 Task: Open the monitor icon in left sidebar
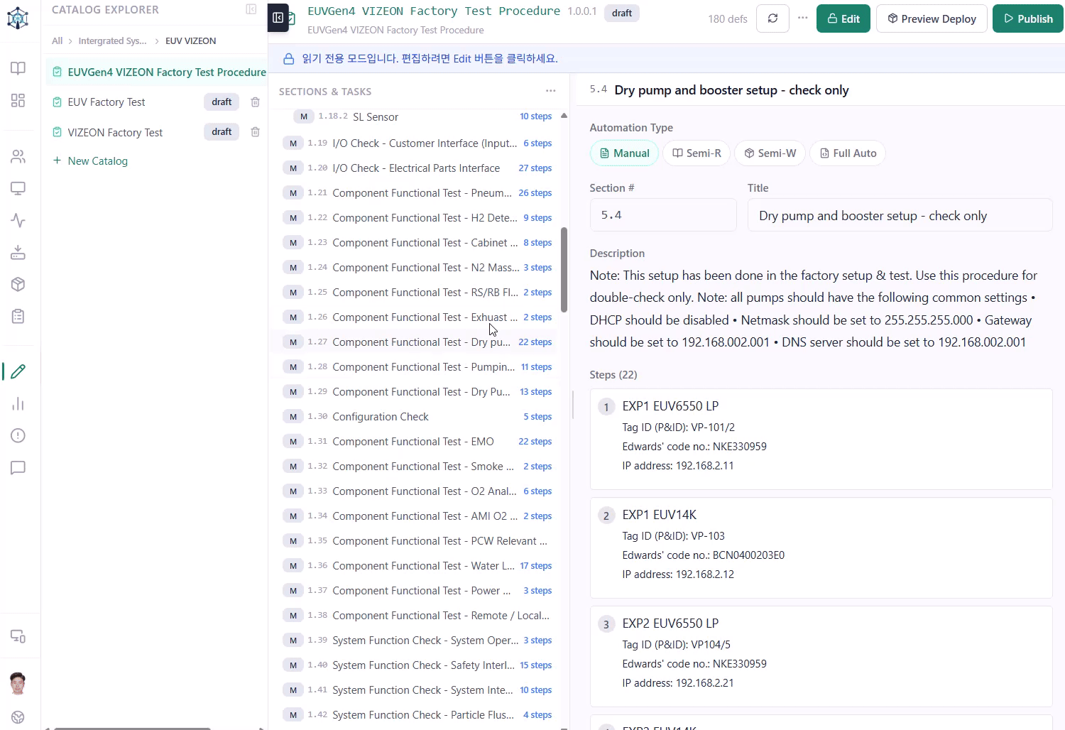click(x=18, y=189)
